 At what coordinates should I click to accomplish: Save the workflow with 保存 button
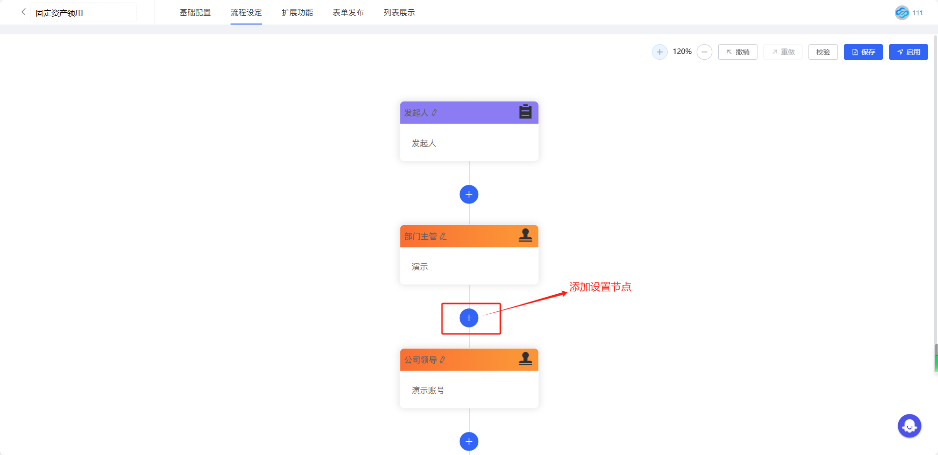[863, 52]
